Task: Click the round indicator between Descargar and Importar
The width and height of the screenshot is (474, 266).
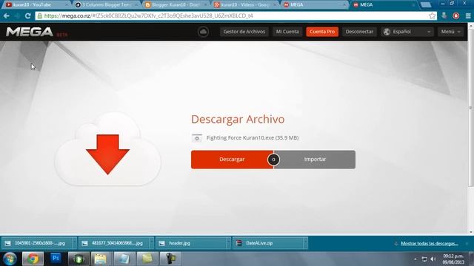Action: (273, 160)
